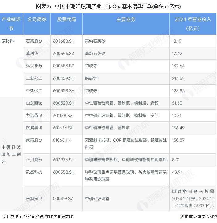Click stock code 000413.SZ
Screen dimensions: 217x223
(63, 199)
